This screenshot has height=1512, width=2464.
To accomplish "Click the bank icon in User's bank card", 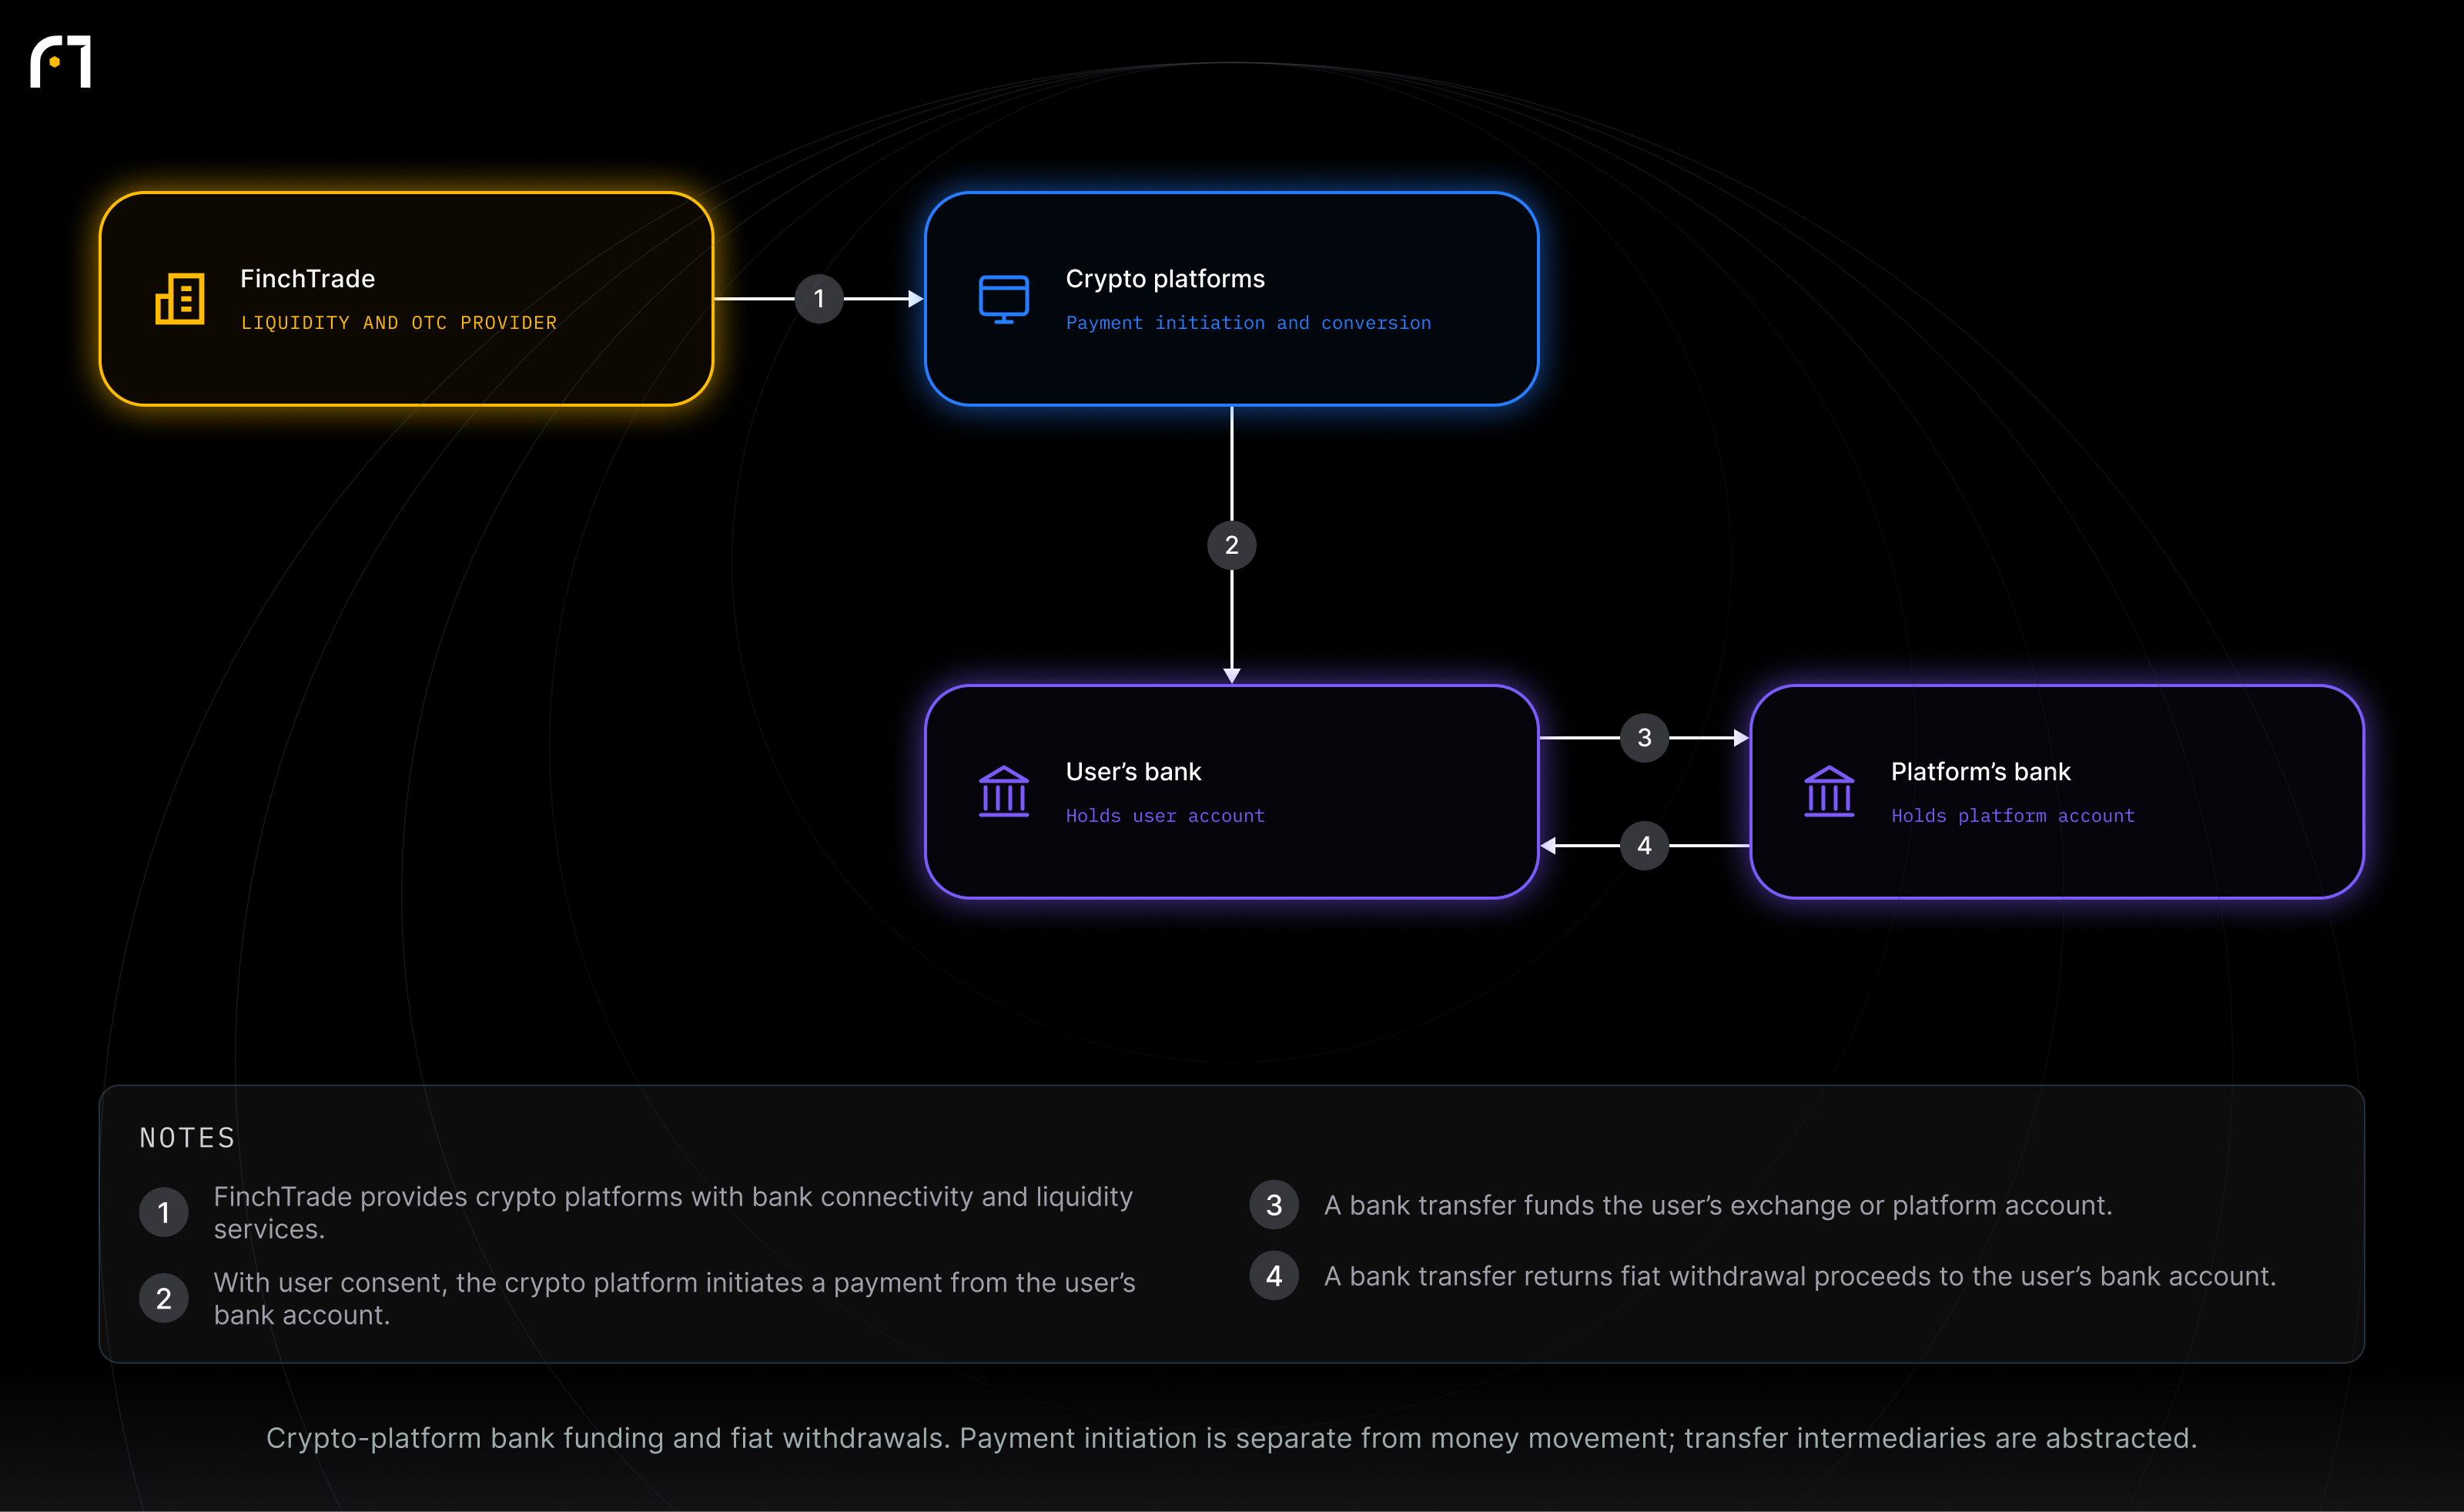I will pyautogui.click(x=1004, y=791).
